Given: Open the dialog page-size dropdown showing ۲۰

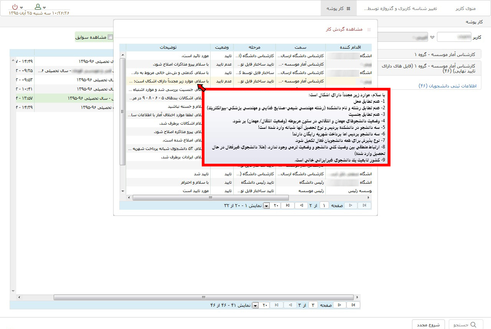Looking at the screenshot, I should [267, 206].
